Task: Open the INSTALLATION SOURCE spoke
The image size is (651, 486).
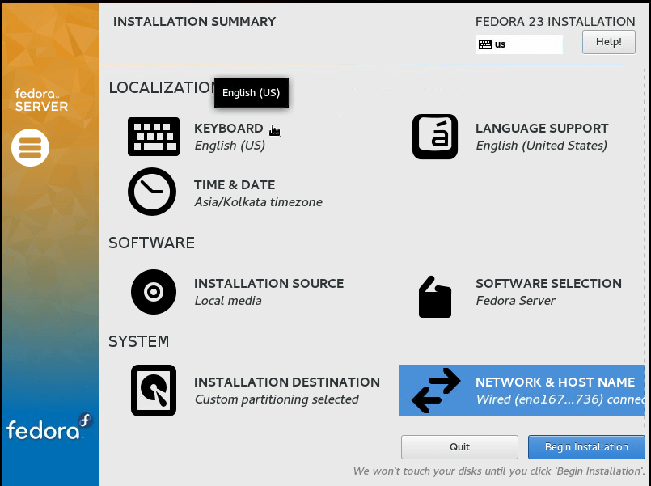Action: [268, 284]
